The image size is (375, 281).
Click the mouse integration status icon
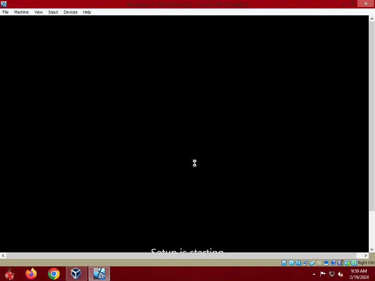(x=347, y=263)
